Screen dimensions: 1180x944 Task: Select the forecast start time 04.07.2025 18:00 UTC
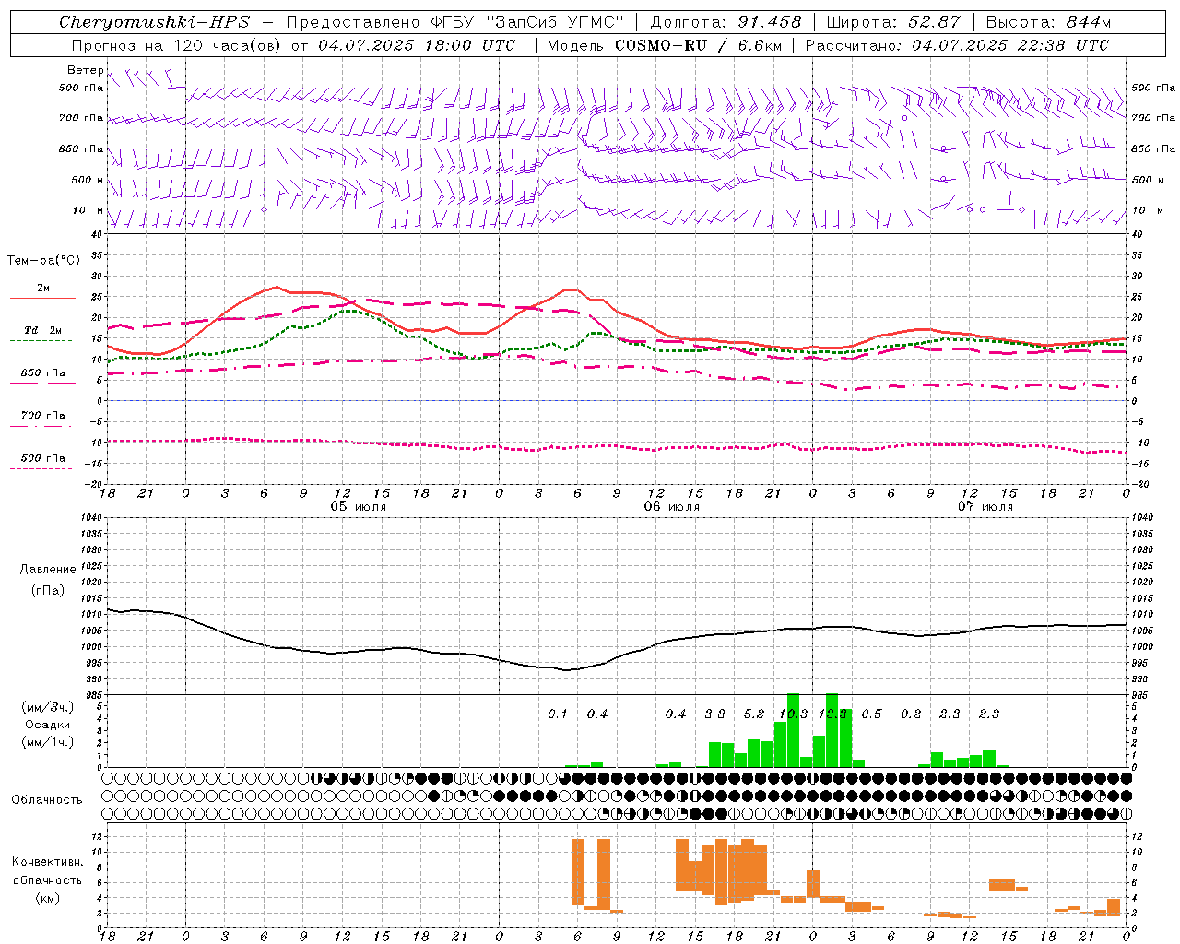417,45
